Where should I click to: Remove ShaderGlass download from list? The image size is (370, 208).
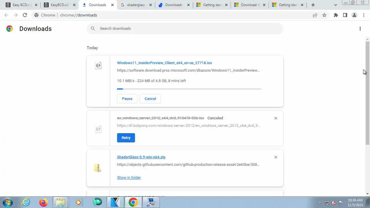276,157
